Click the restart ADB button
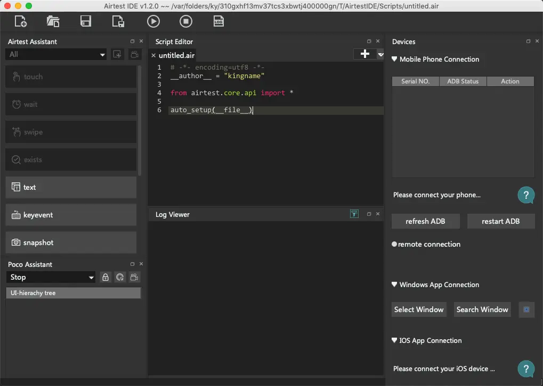This screenshot has height=386, width=543. 500,221
